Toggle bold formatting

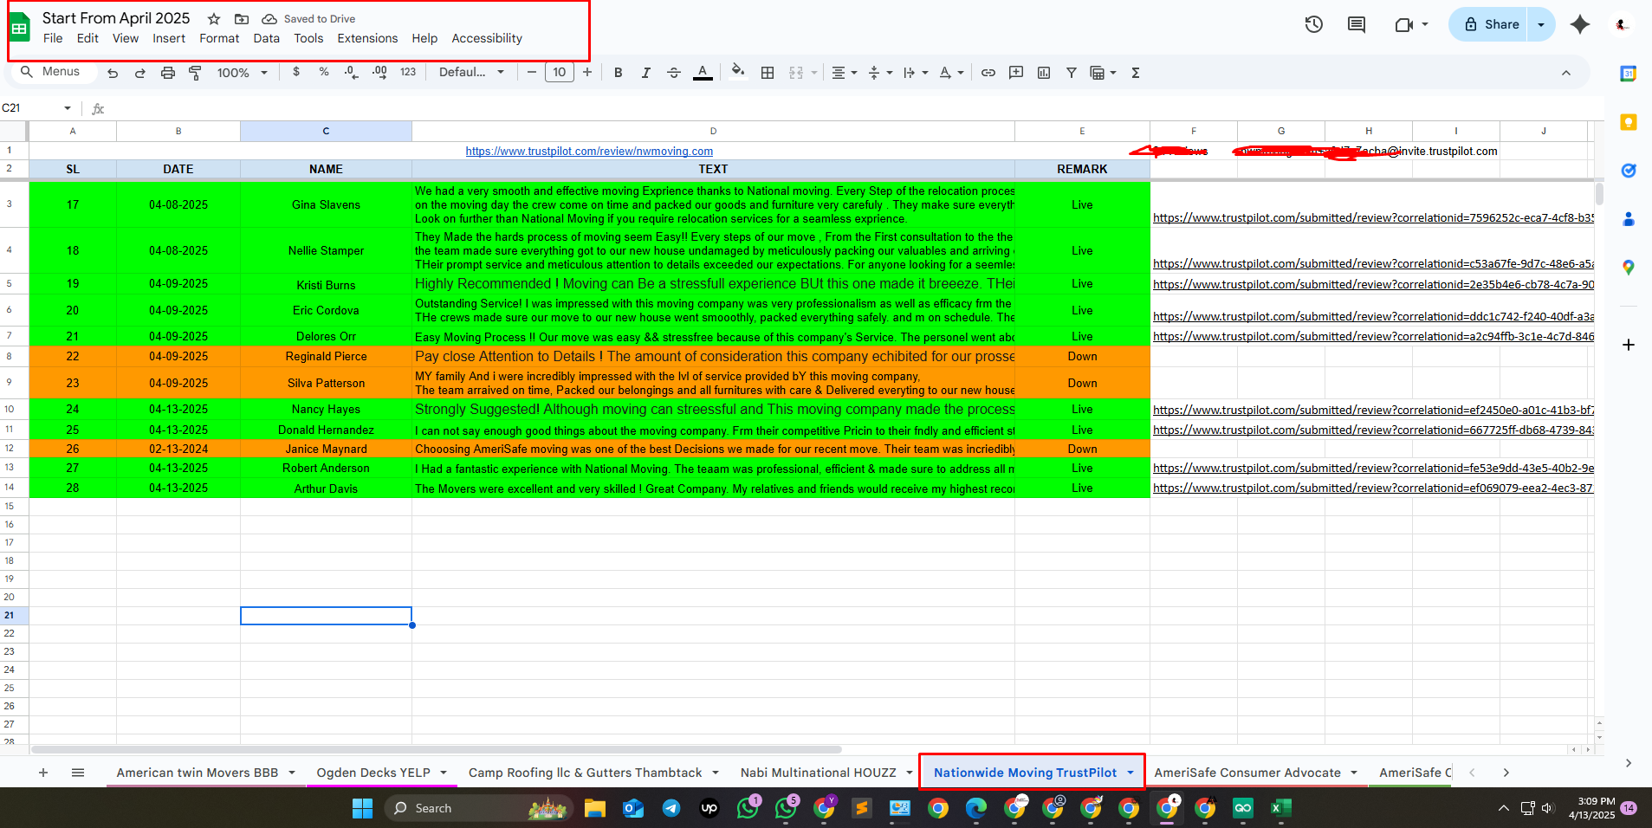pos(619,73)
